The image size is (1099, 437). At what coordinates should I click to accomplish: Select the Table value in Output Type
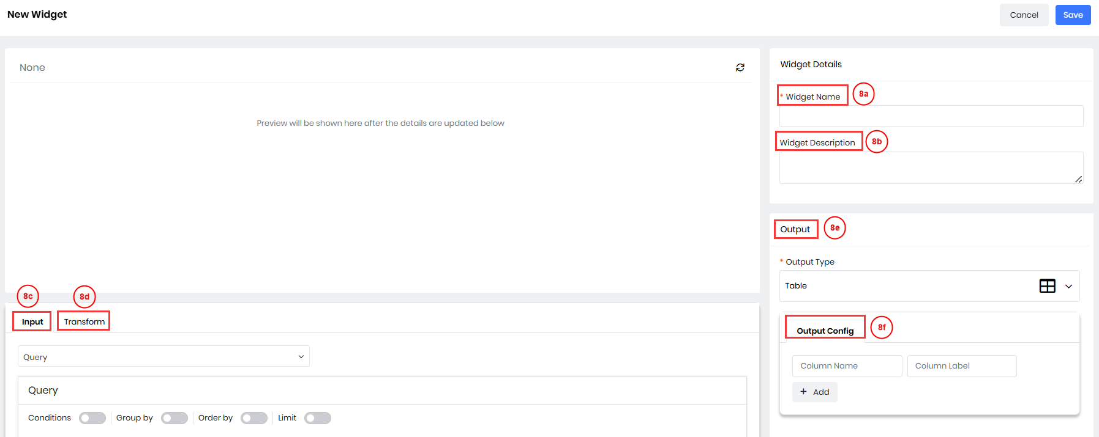pos(796,286)
